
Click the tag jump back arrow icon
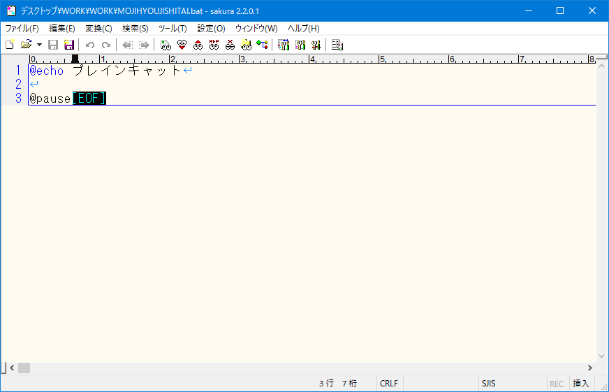(x=127, y=45)
